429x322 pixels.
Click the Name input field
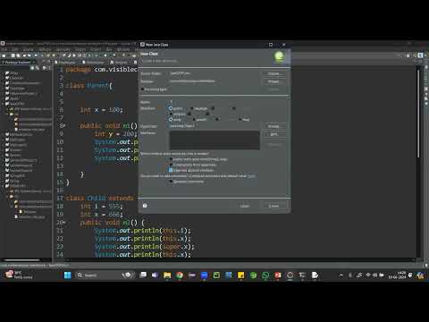[x=214, y=102]
